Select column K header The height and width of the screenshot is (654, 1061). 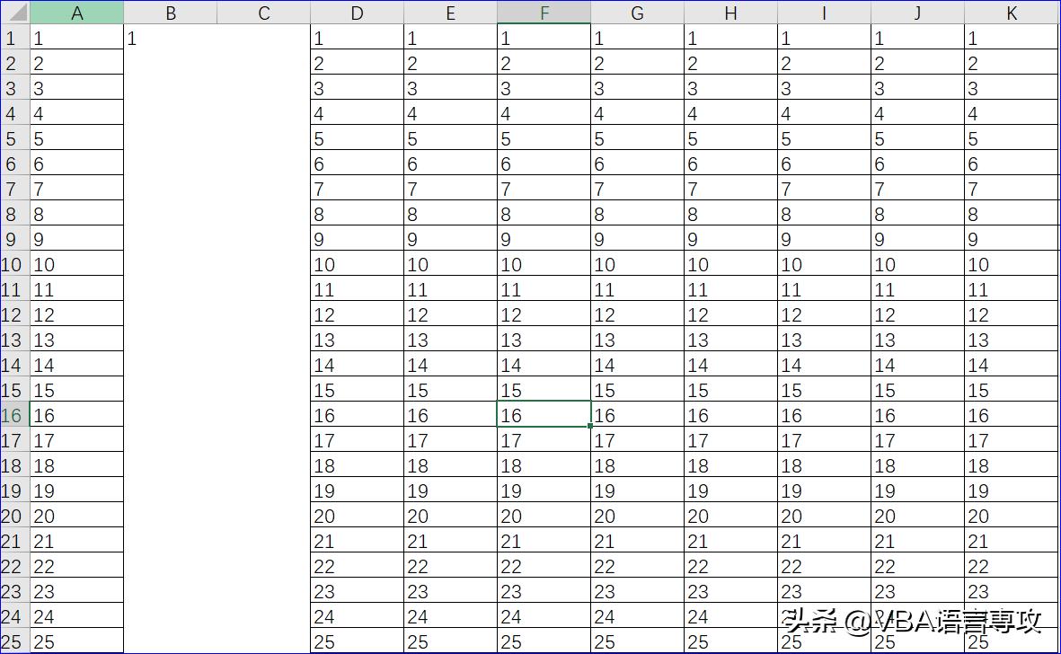pyautogui.click(x=1012, y=13)
